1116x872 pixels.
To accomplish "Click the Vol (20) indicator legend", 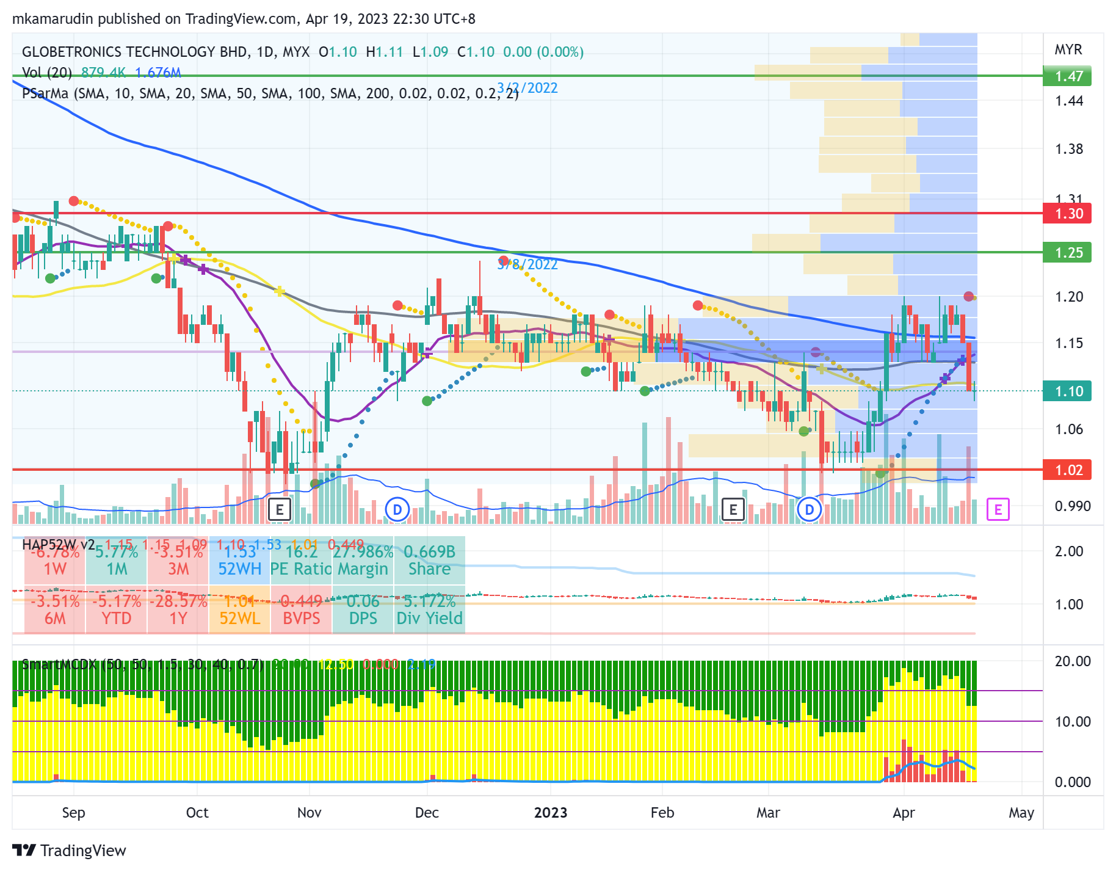I will coord(47,73).
